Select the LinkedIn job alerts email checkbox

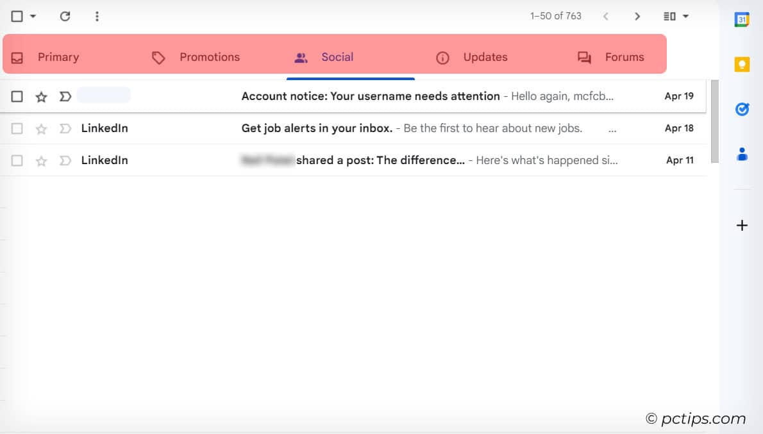(x=17, y=128)
